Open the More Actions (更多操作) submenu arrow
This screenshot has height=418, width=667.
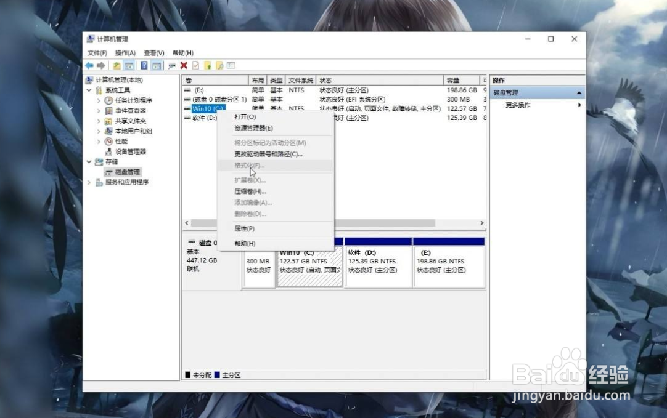(x=579, y=105)
